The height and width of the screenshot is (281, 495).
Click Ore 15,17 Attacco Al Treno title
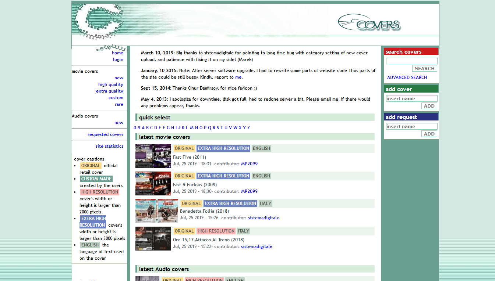point(209,240)
